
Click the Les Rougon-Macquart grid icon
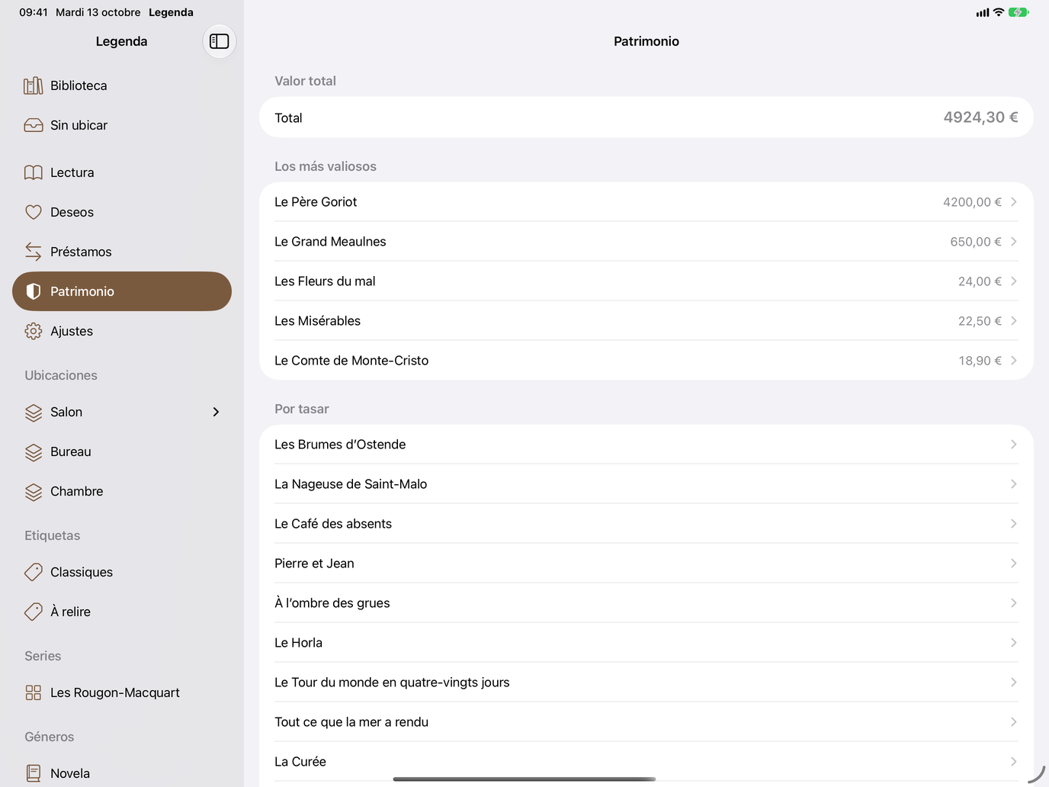pyautogui.click(x=34, y=692)
